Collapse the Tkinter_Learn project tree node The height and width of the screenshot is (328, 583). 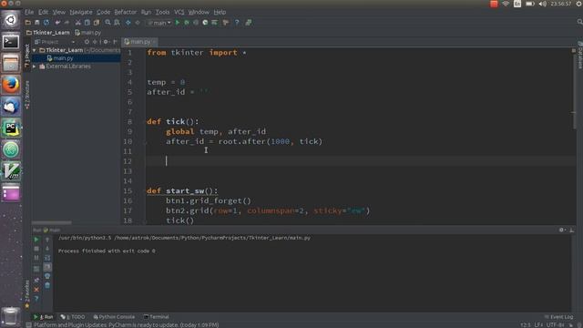(35, 50)
